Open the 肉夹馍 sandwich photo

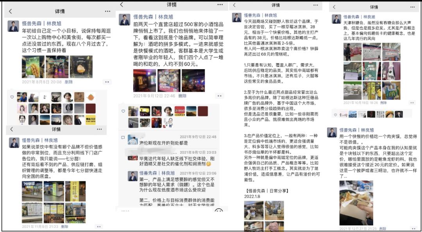tap(356, 203)
